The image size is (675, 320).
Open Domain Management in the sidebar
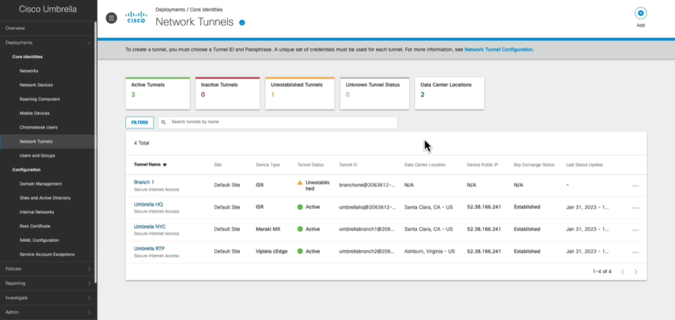tap(40, 184)
